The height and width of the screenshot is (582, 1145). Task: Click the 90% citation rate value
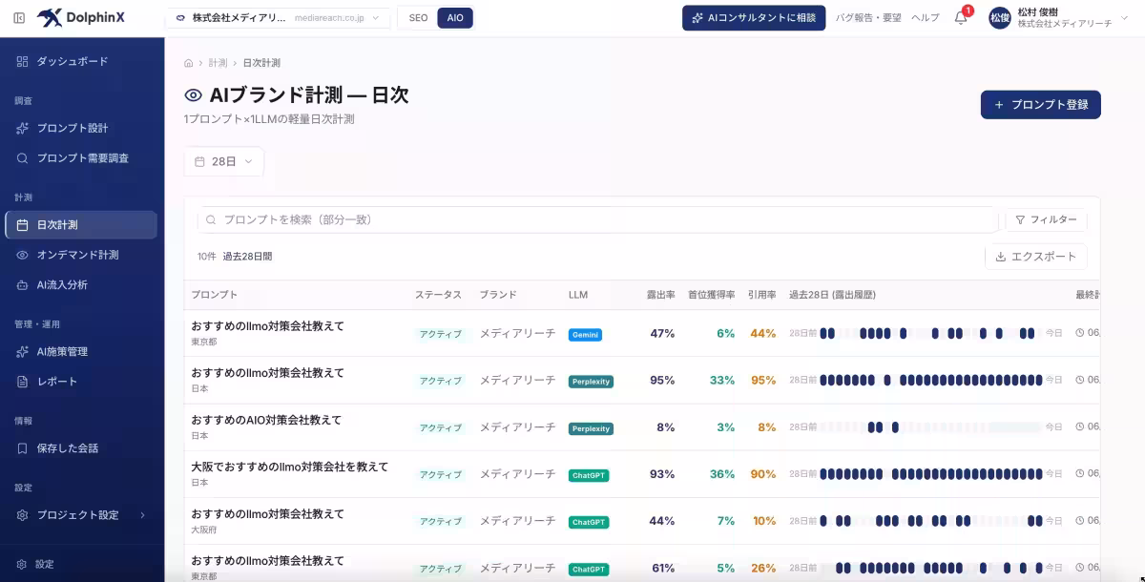(763, 474)
